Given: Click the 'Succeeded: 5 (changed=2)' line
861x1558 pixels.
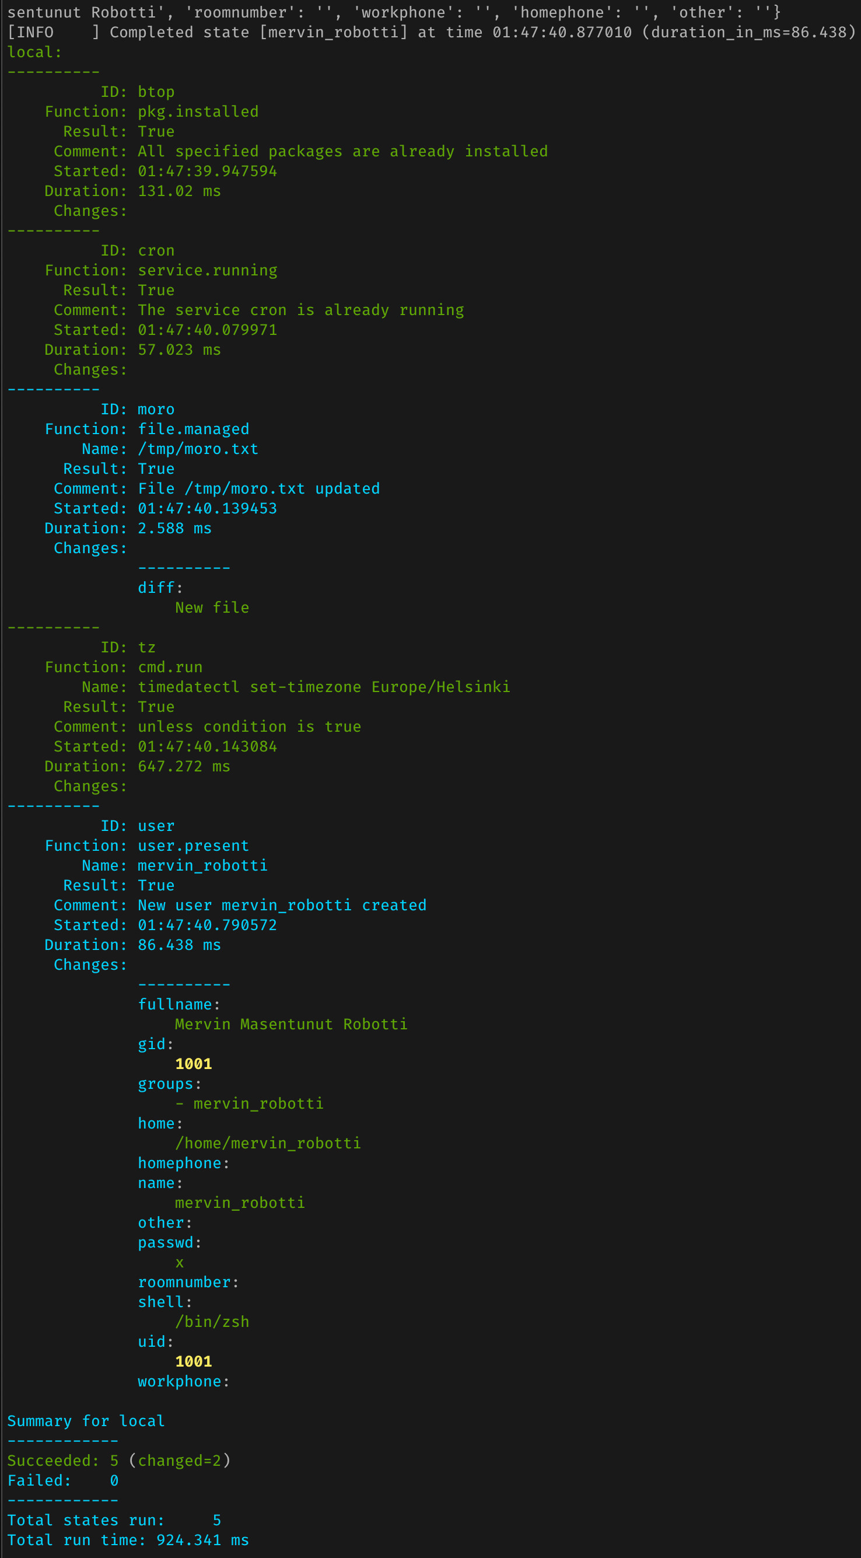Looking at the screenshot, I should (118, 1461).
